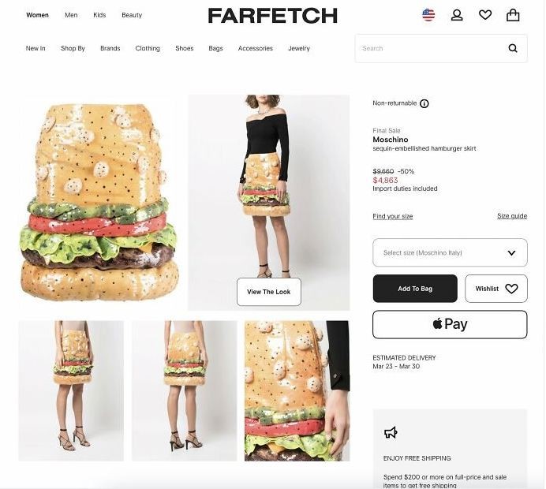The height and width of the screenshot is (489, 546).
Task: Click the search magnifier icon
Action: pyautogui.click(x=513, y=48)
